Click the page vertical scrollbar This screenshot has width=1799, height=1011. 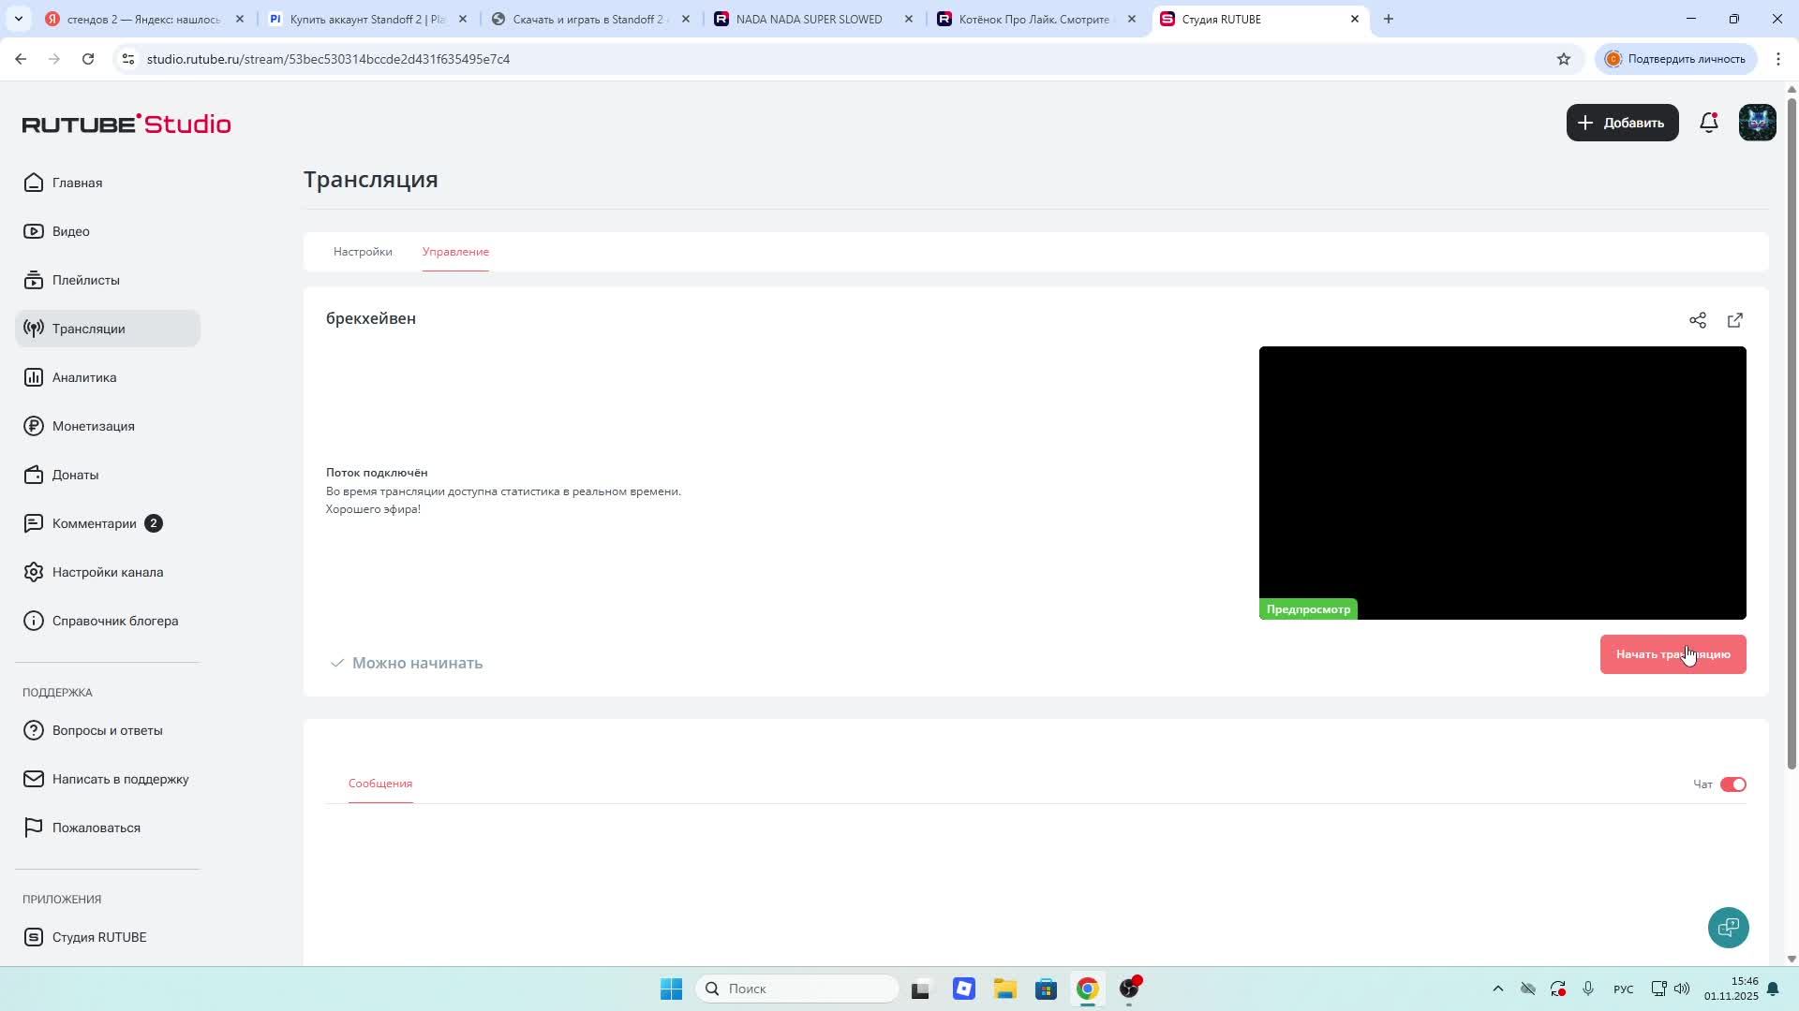coord(1792,431)
